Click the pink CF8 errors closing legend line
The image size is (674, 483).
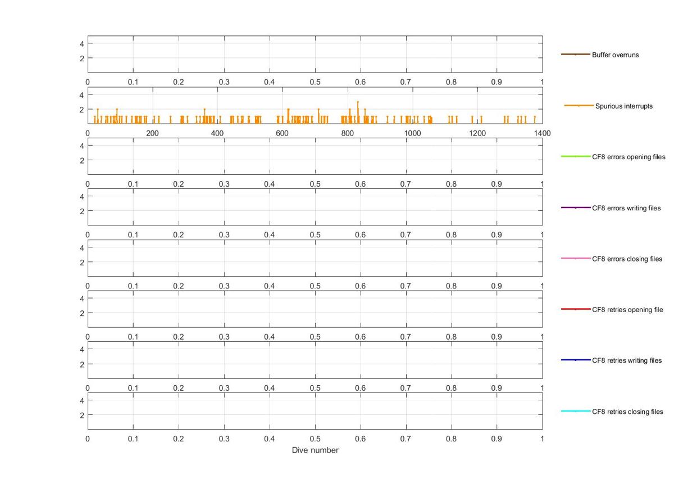tap(576, 258)
